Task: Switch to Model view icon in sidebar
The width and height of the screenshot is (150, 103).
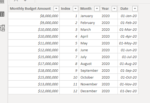Action: click(2, 28)
